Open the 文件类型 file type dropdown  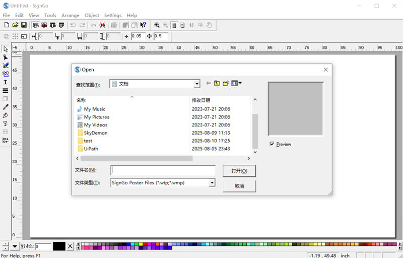212,183
